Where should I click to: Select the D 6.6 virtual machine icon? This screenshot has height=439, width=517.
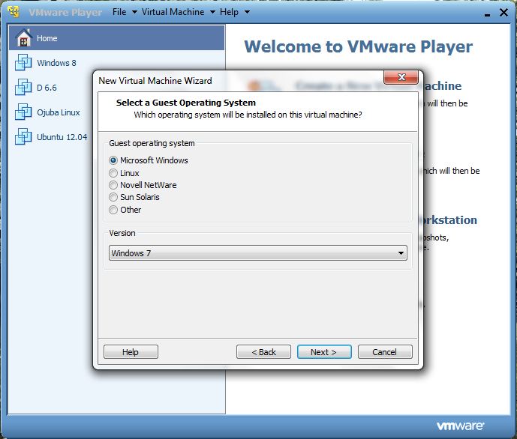point(23,87)
